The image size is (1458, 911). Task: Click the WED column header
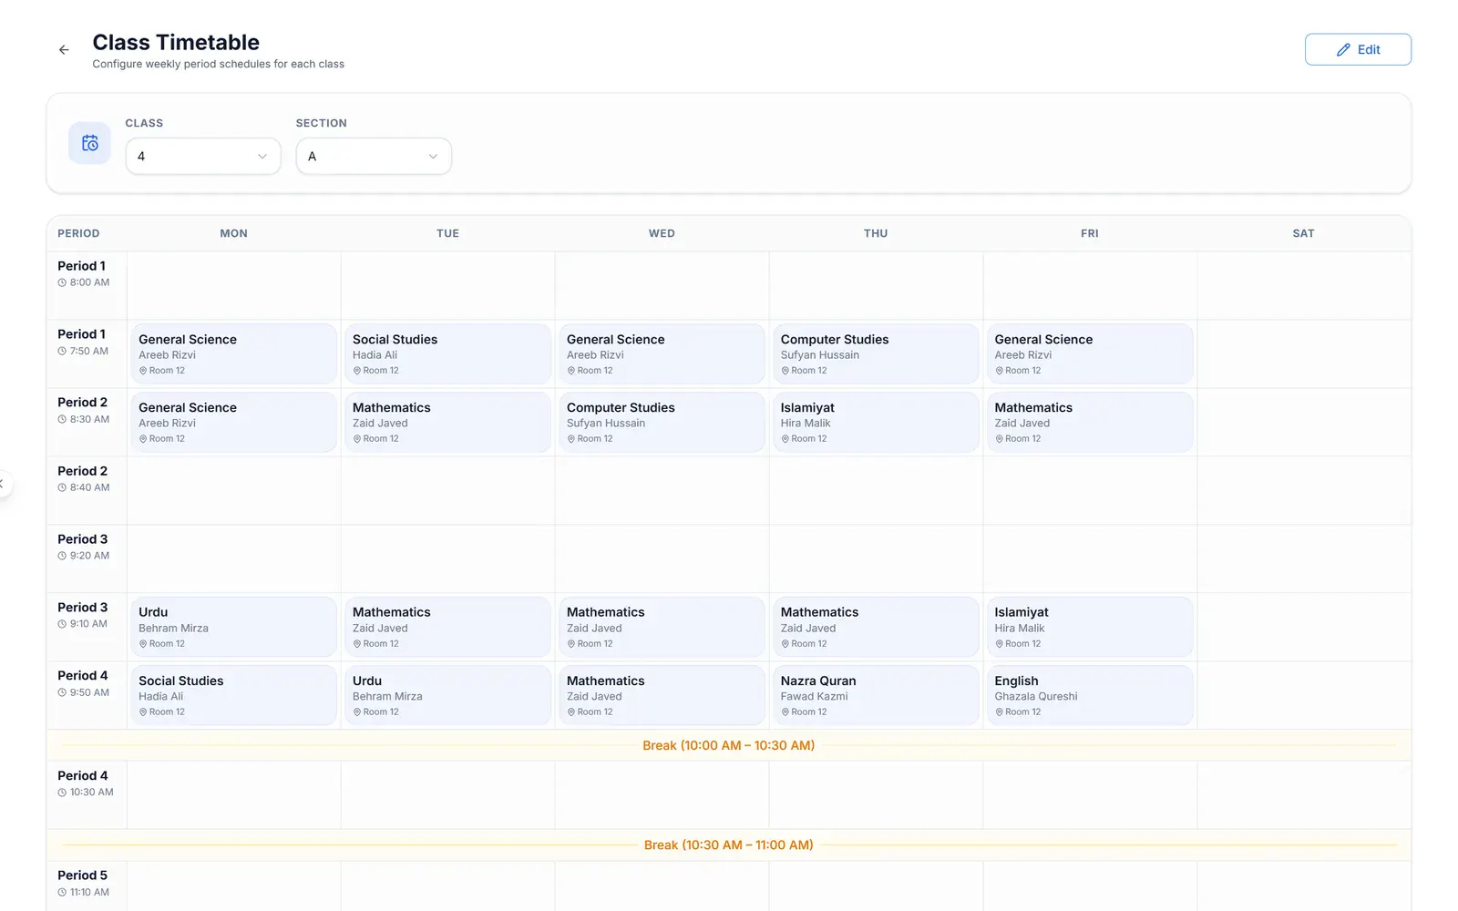tap(662, 233)
